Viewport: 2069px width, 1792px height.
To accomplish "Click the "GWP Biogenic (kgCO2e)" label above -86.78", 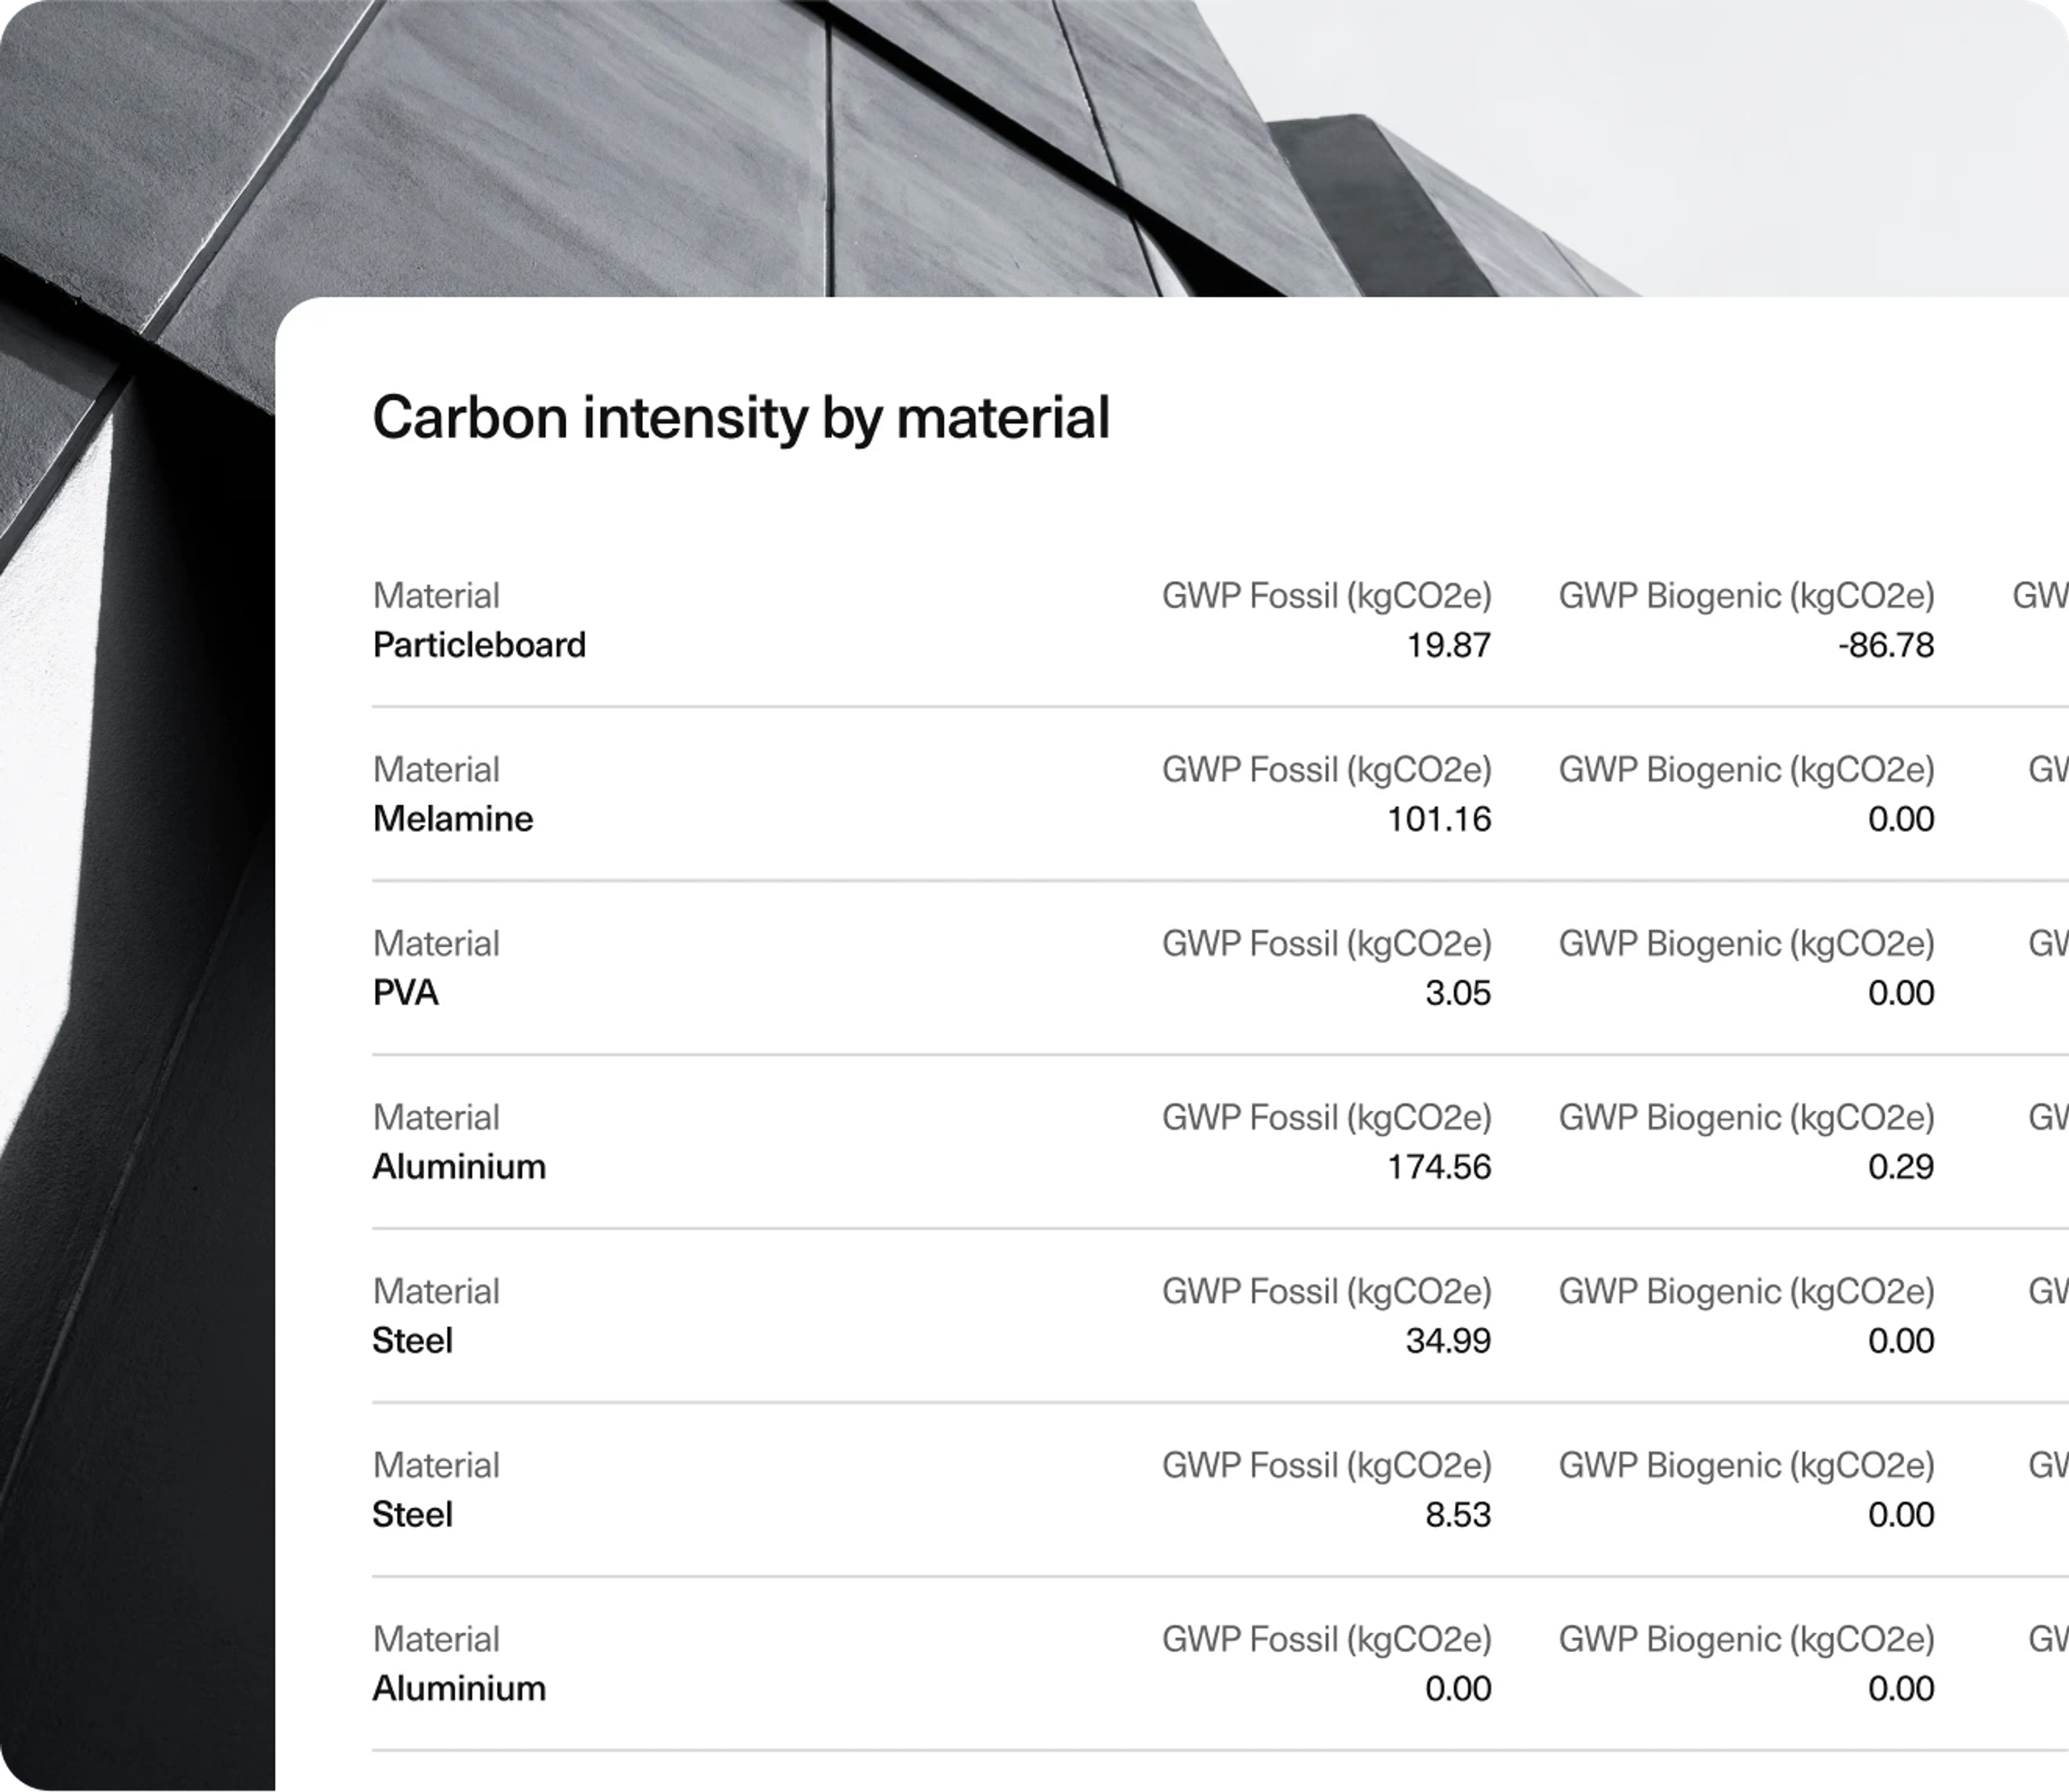I will [1747, 597].
